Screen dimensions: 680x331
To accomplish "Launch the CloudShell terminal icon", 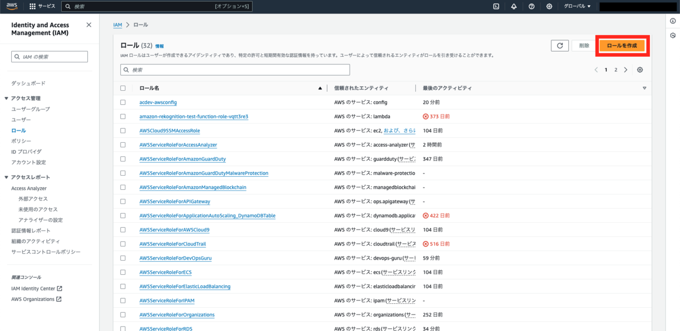I will tap(496, 6).
